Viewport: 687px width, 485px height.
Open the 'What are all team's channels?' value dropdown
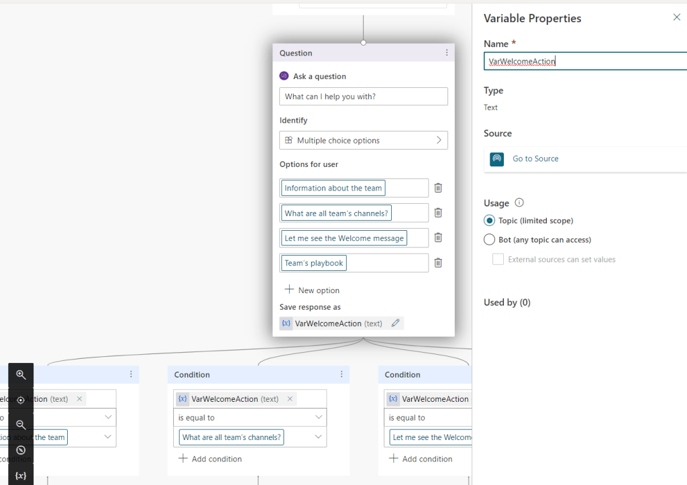click(x=318, y=437)
